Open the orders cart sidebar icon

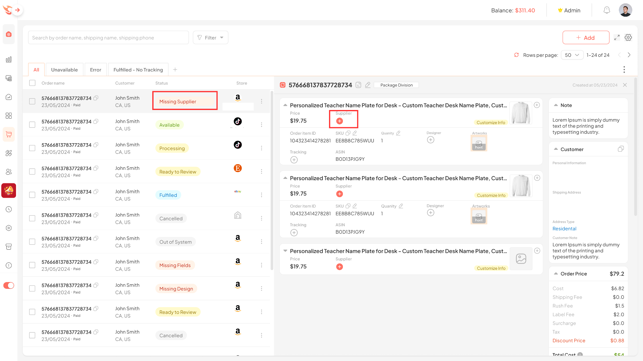coord(9,134)
